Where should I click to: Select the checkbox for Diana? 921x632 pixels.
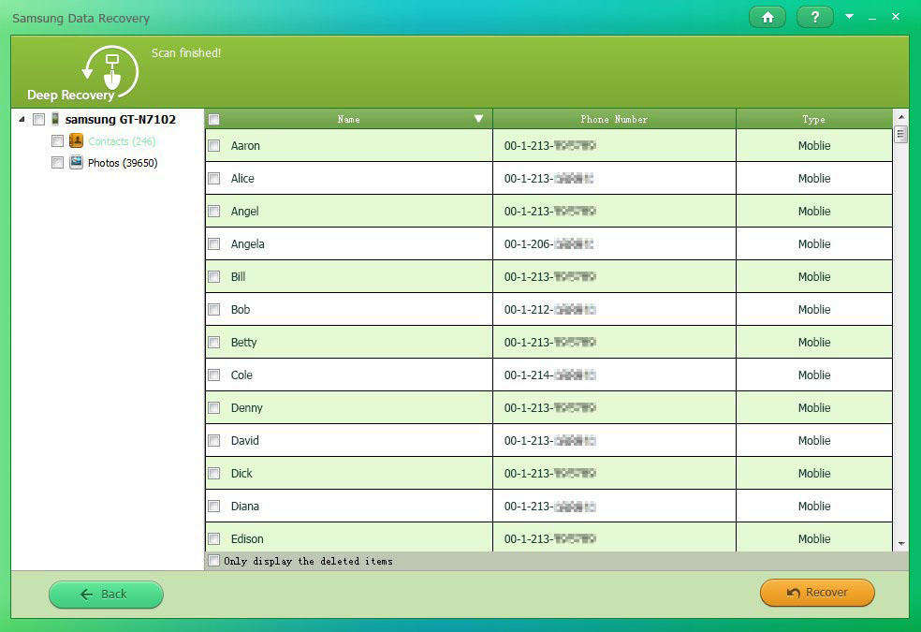[x=214, y=507]
